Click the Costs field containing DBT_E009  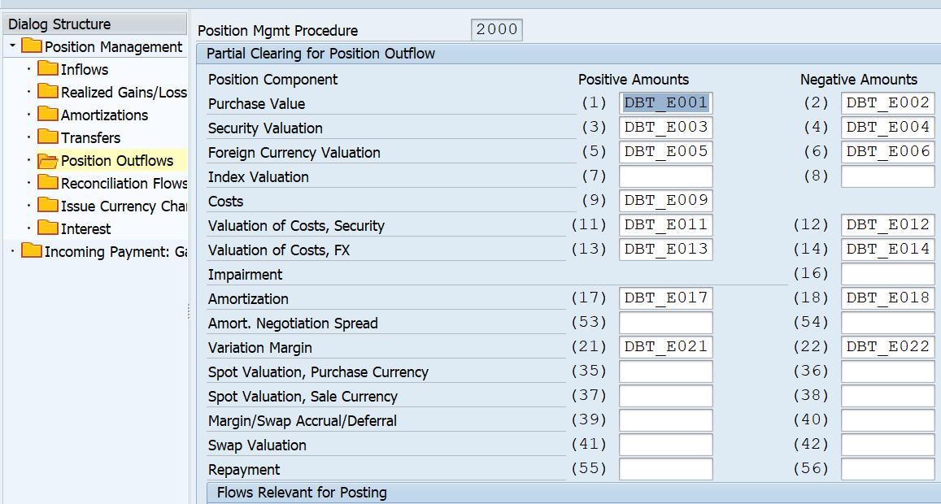point(665,201)
